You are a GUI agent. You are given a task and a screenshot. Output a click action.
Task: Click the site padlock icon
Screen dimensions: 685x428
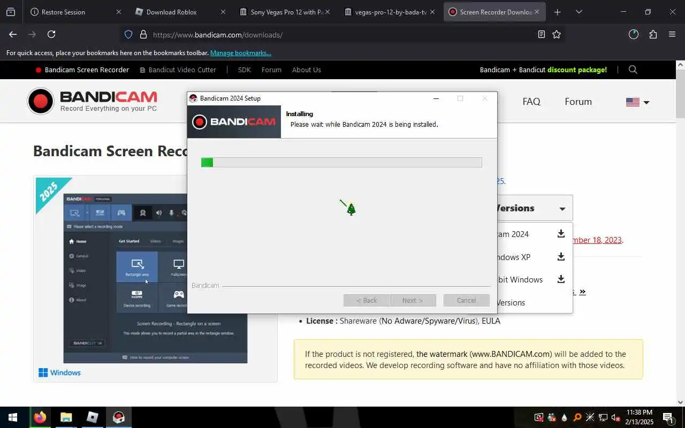143,34
